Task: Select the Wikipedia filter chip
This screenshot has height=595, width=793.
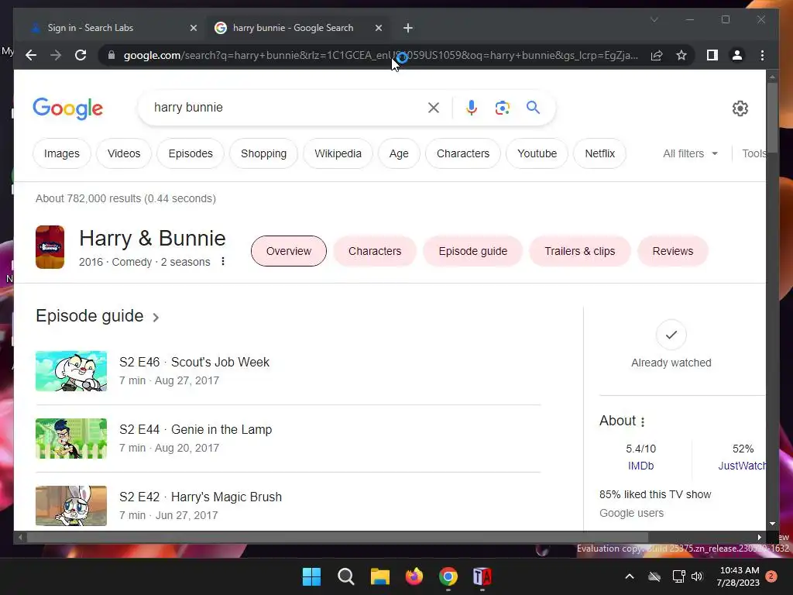Action: [x=338, y=153]
